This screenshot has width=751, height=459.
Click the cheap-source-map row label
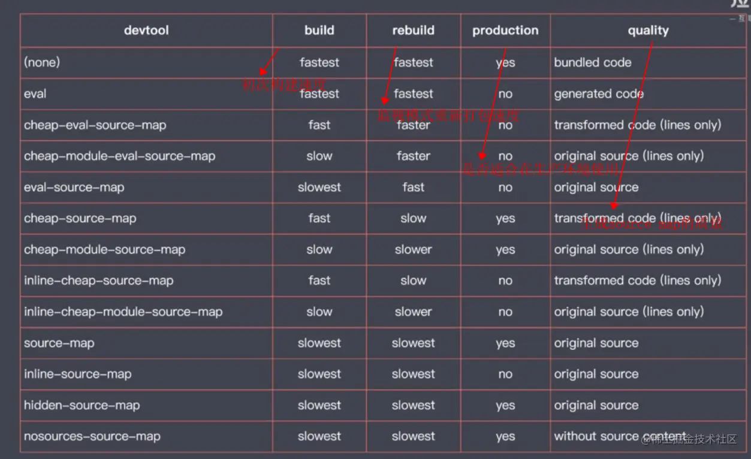click(80, 219)
